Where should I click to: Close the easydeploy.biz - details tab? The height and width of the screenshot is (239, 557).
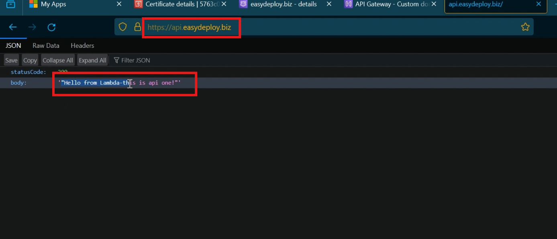click(x=329, y=4)
